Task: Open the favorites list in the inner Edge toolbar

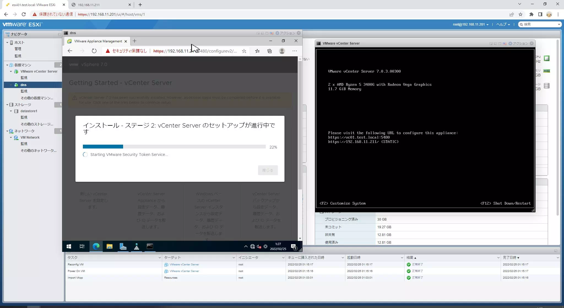Action: (x=257, y=51)
